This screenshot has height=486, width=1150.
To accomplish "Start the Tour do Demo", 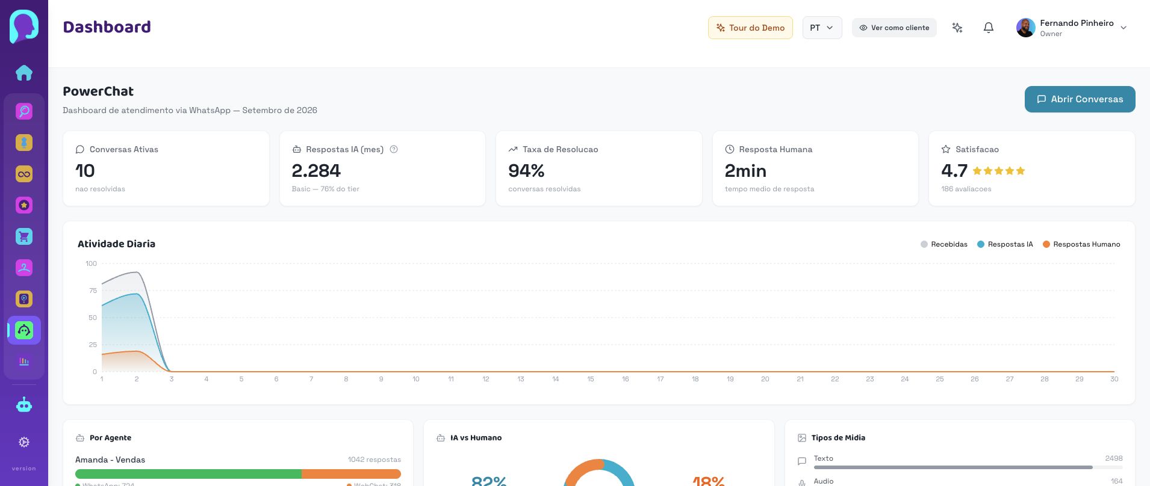I will (750, 28).
